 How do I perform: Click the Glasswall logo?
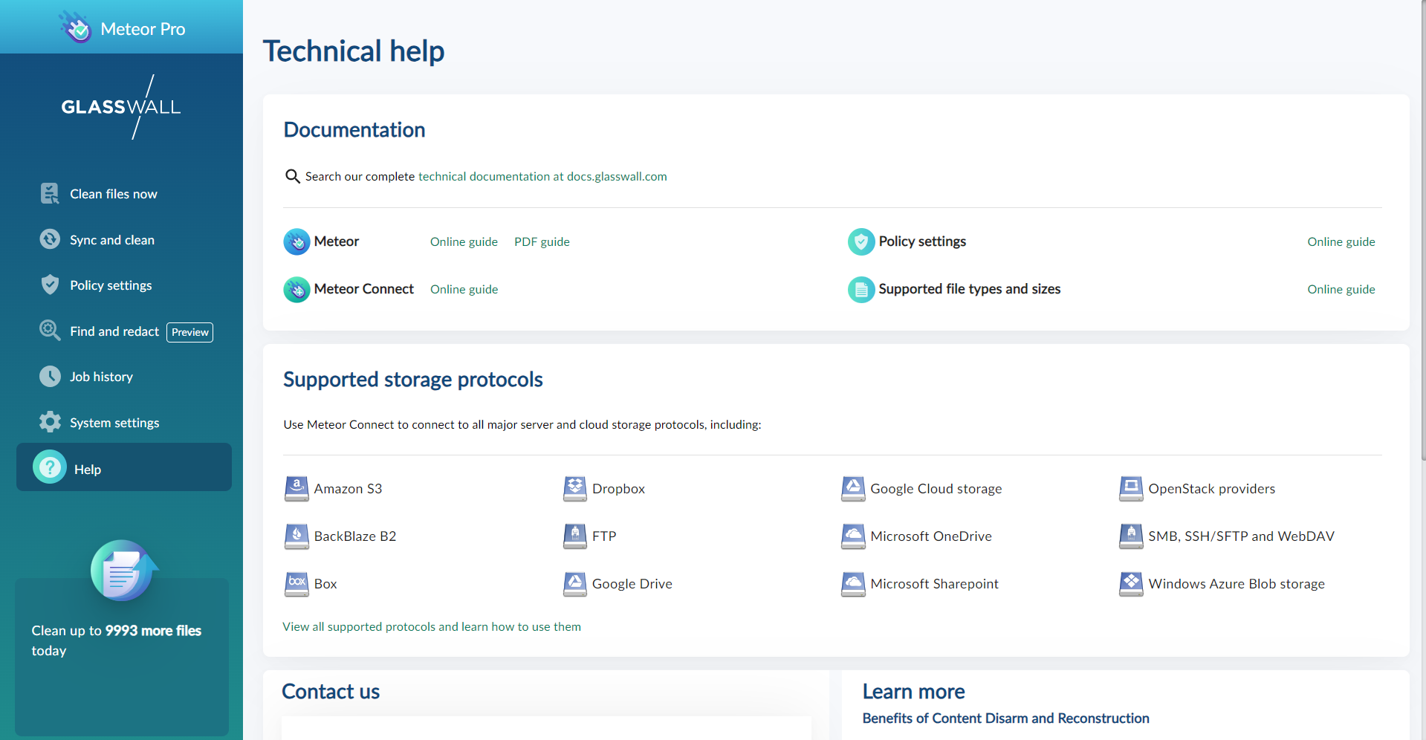121,107
